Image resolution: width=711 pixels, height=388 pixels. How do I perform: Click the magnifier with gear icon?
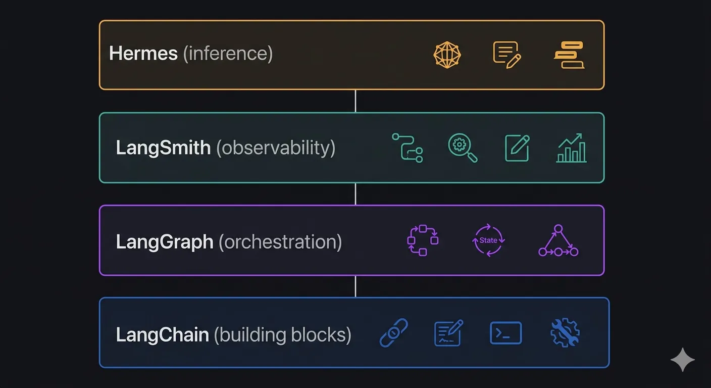(x=463, y=148)
